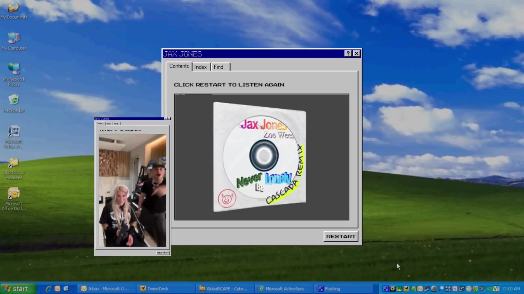Select Index tab in small Jax Jones window
This screenshot has height=294, width=524.
109,124
